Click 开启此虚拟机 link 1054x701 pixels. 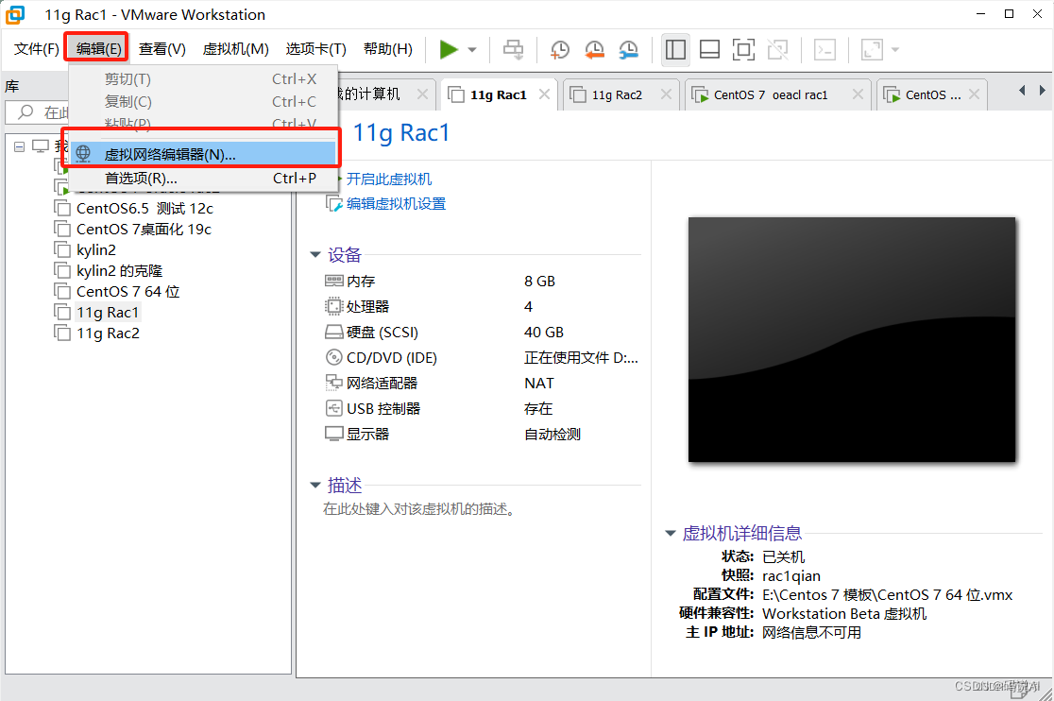(x=388, y=179)
